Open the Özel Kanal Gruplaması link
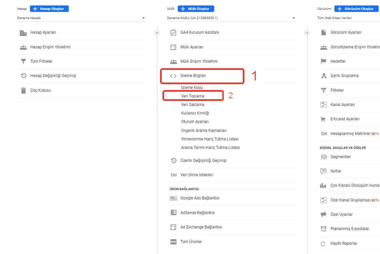The height and width of the screenshot is (254, 380). [x=350, y=200]
